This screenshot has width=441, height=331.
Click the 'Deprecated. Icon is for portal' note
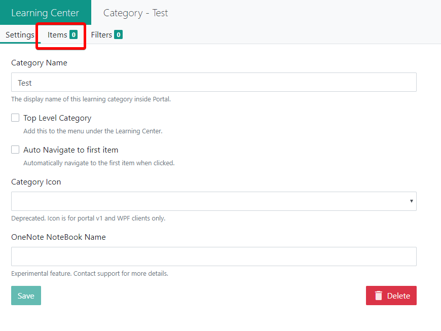88,218
